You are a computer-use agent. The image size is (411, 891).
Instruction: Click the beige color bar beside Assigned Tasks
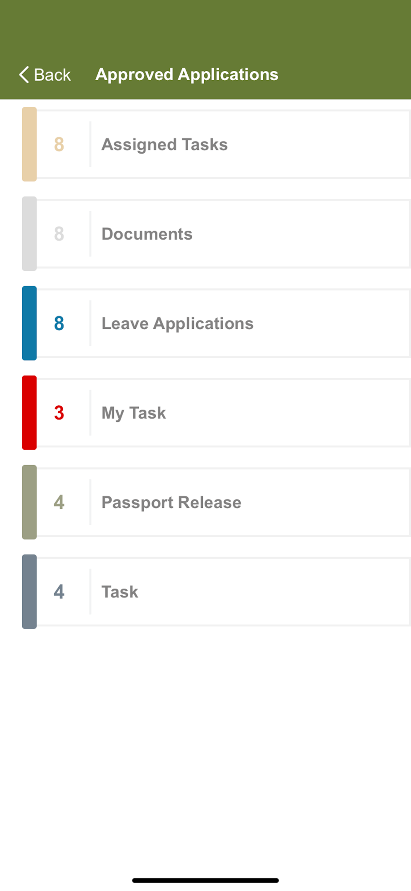point(29,144)
